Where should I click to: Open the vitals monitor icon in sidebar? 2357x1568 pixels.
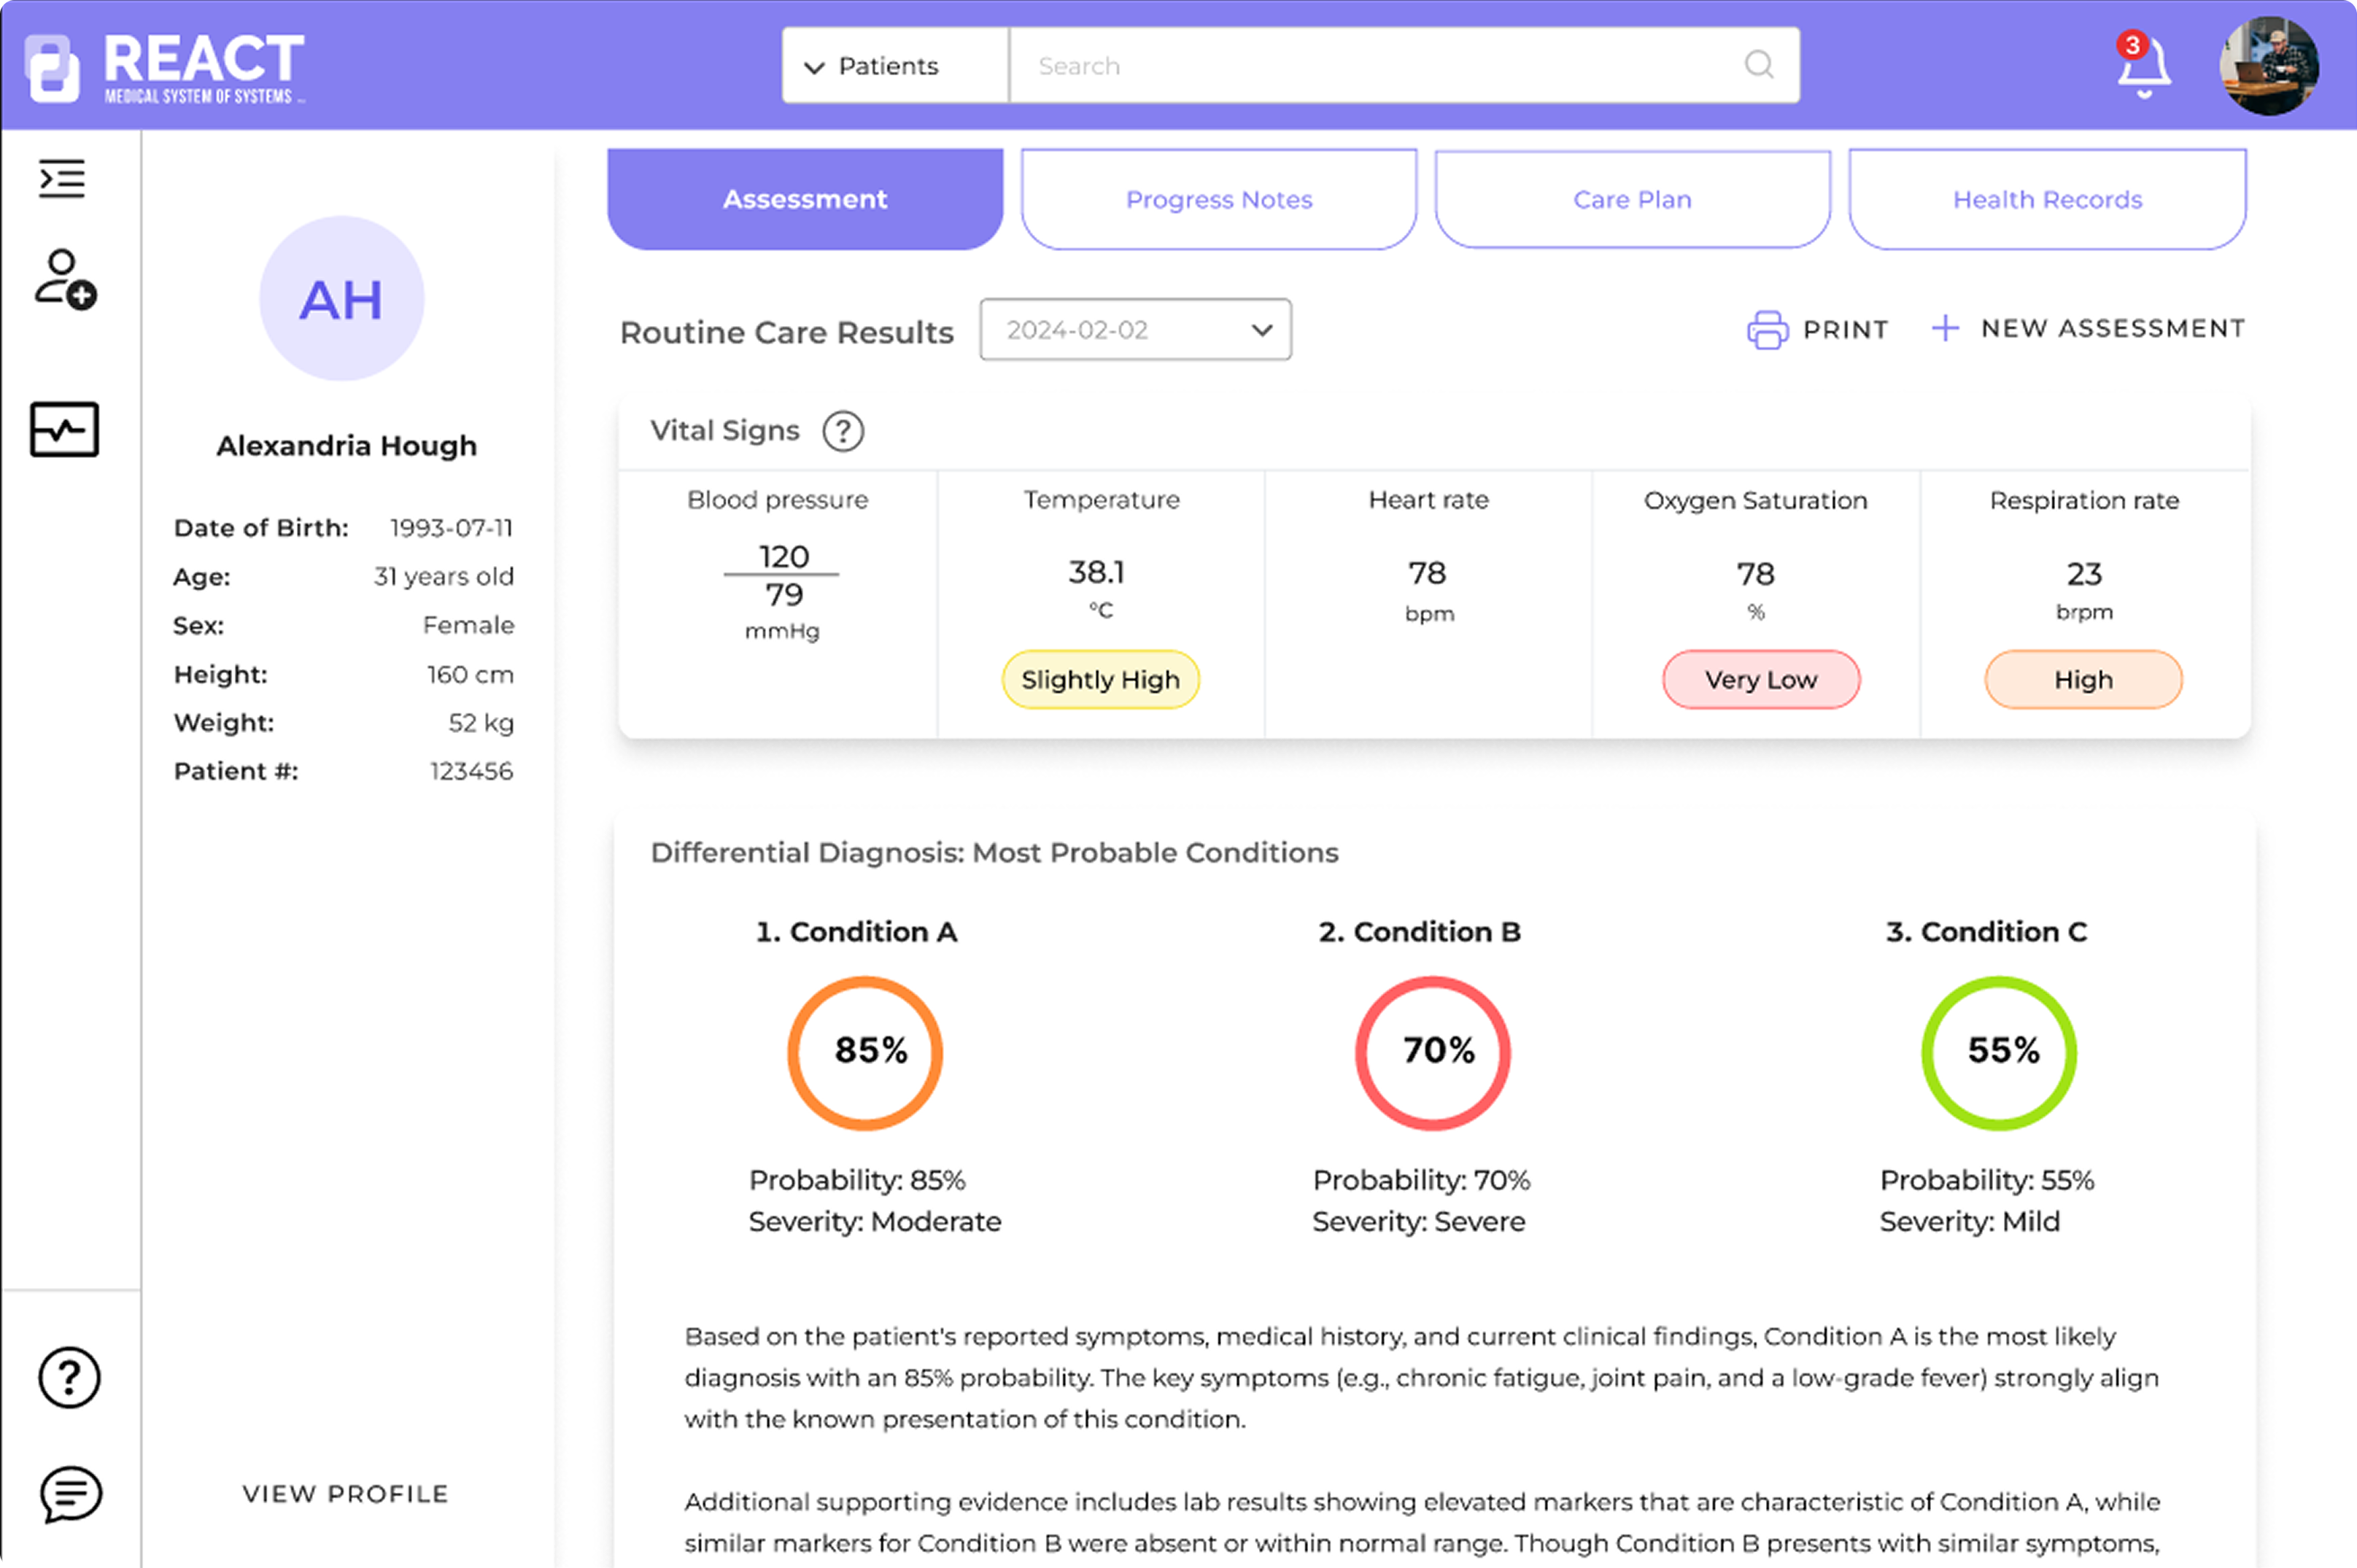tap(64, 430)
